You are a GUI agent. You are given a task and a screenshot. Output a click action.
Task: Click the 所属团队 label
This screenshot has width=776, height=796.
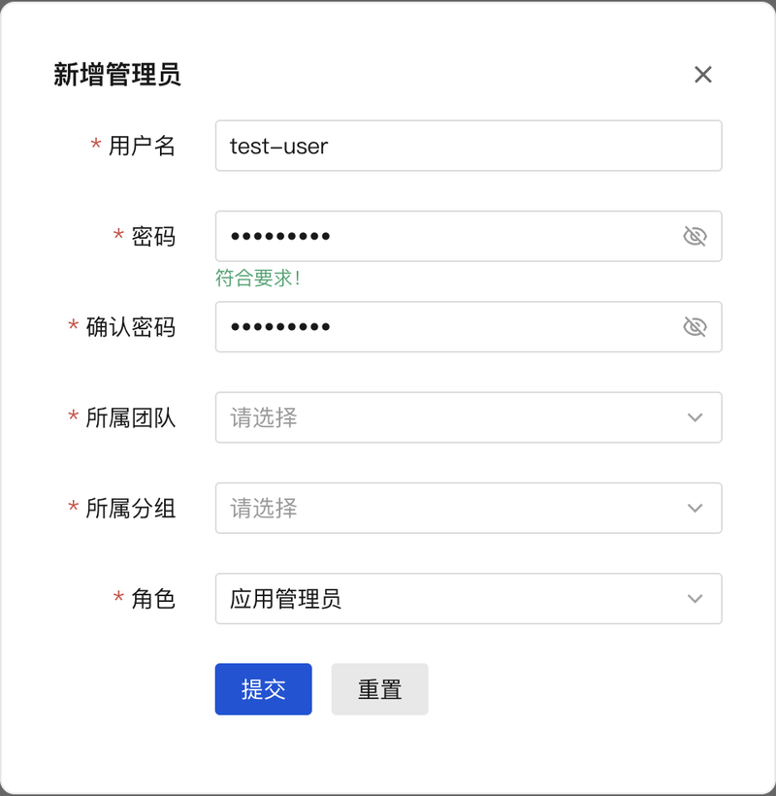click(130, 417)
